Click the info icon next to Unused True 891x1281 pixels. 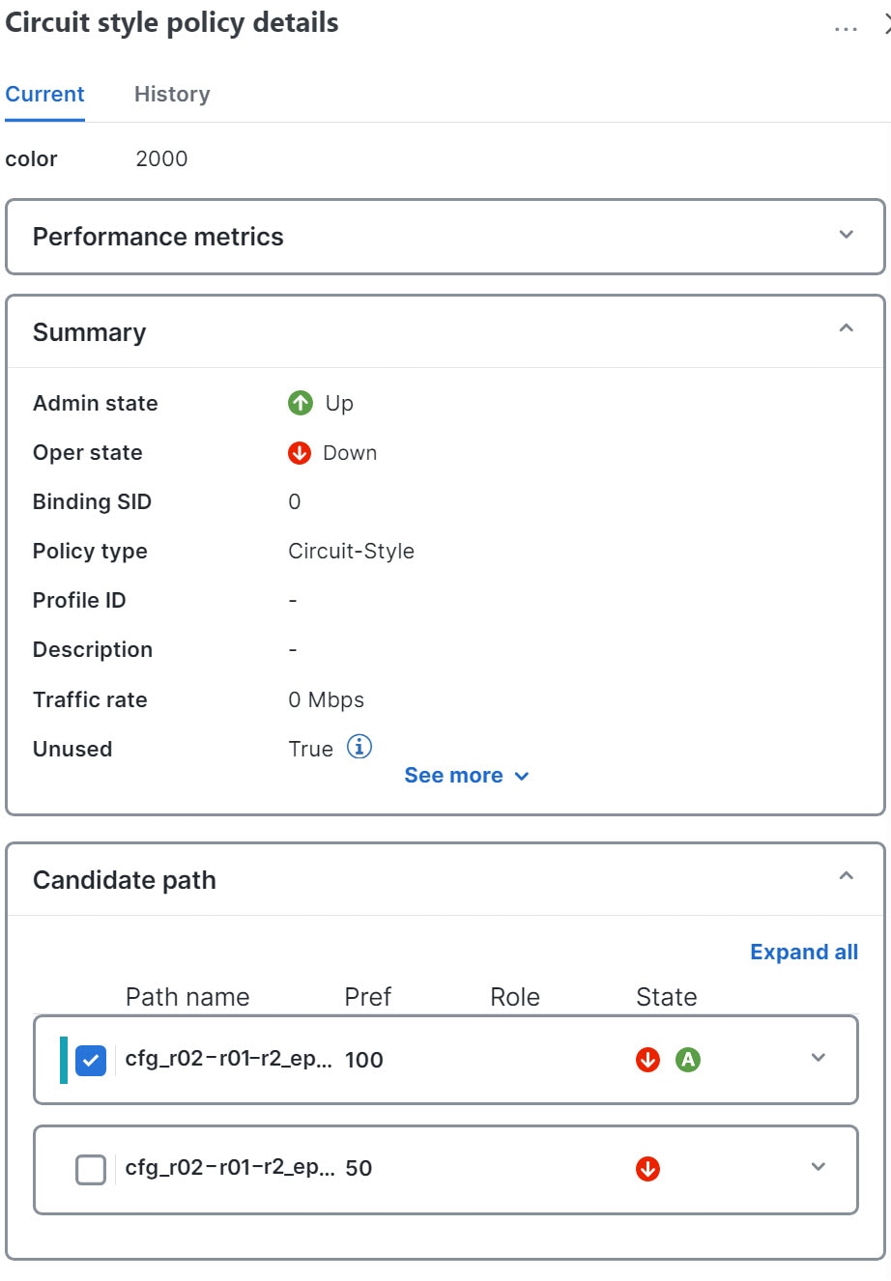(359, 747)
